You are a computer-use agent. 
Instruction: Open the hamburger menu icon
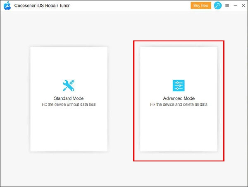tap(227, 6)
